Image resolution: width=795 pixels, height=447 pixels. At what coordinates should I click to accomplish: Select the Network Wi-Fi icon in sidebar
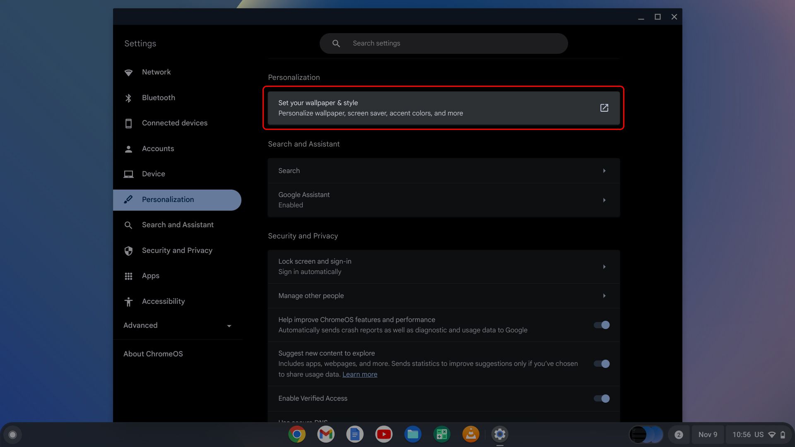coord(129,72)
